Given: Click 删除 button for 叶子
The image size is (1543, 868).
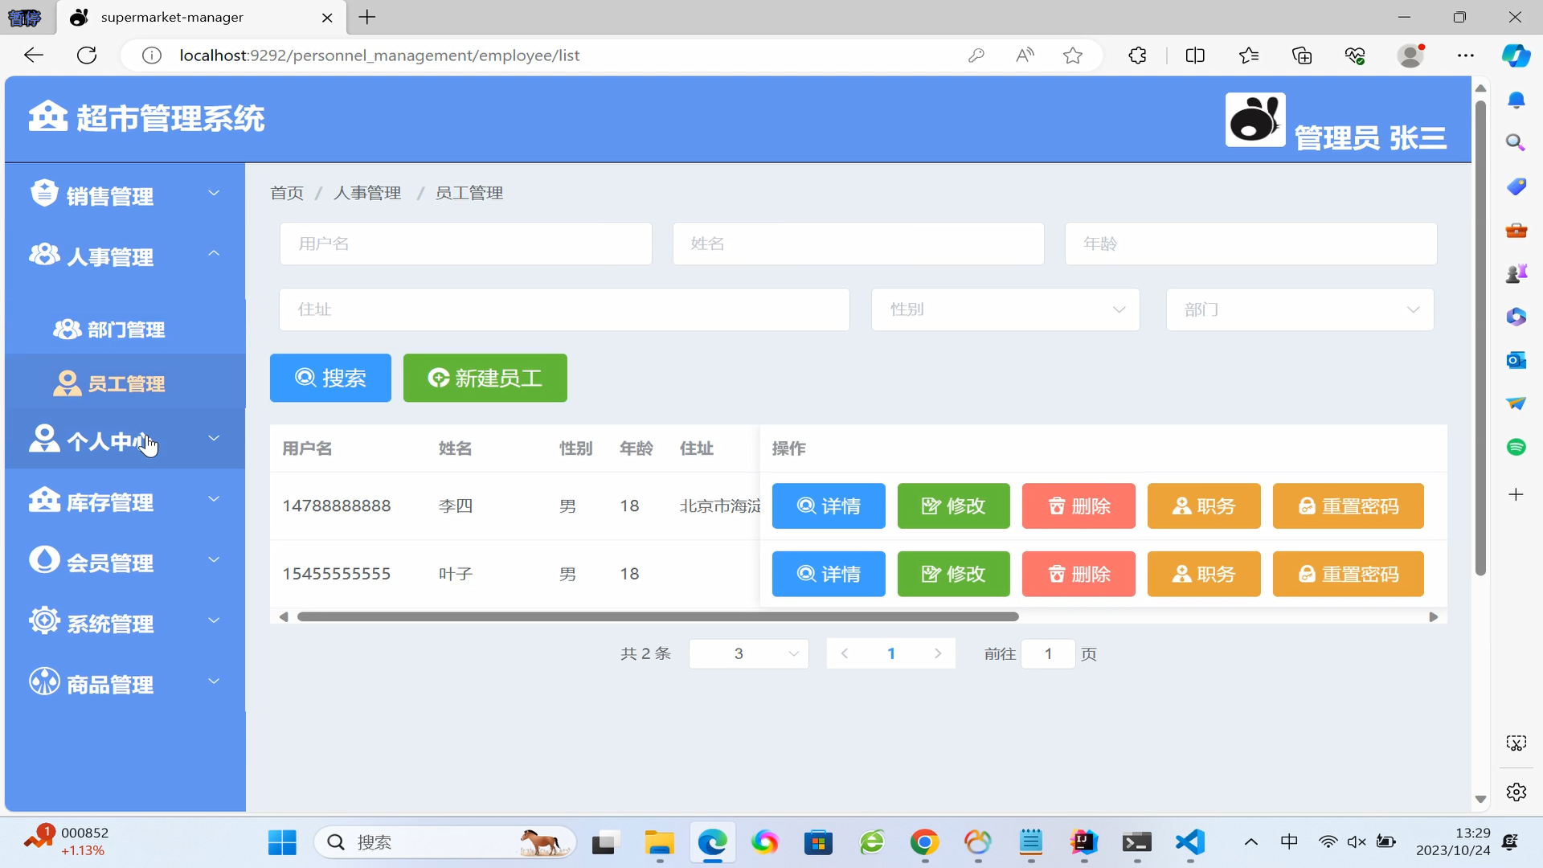Looking at the screenshot, I should coord(1078,574).
